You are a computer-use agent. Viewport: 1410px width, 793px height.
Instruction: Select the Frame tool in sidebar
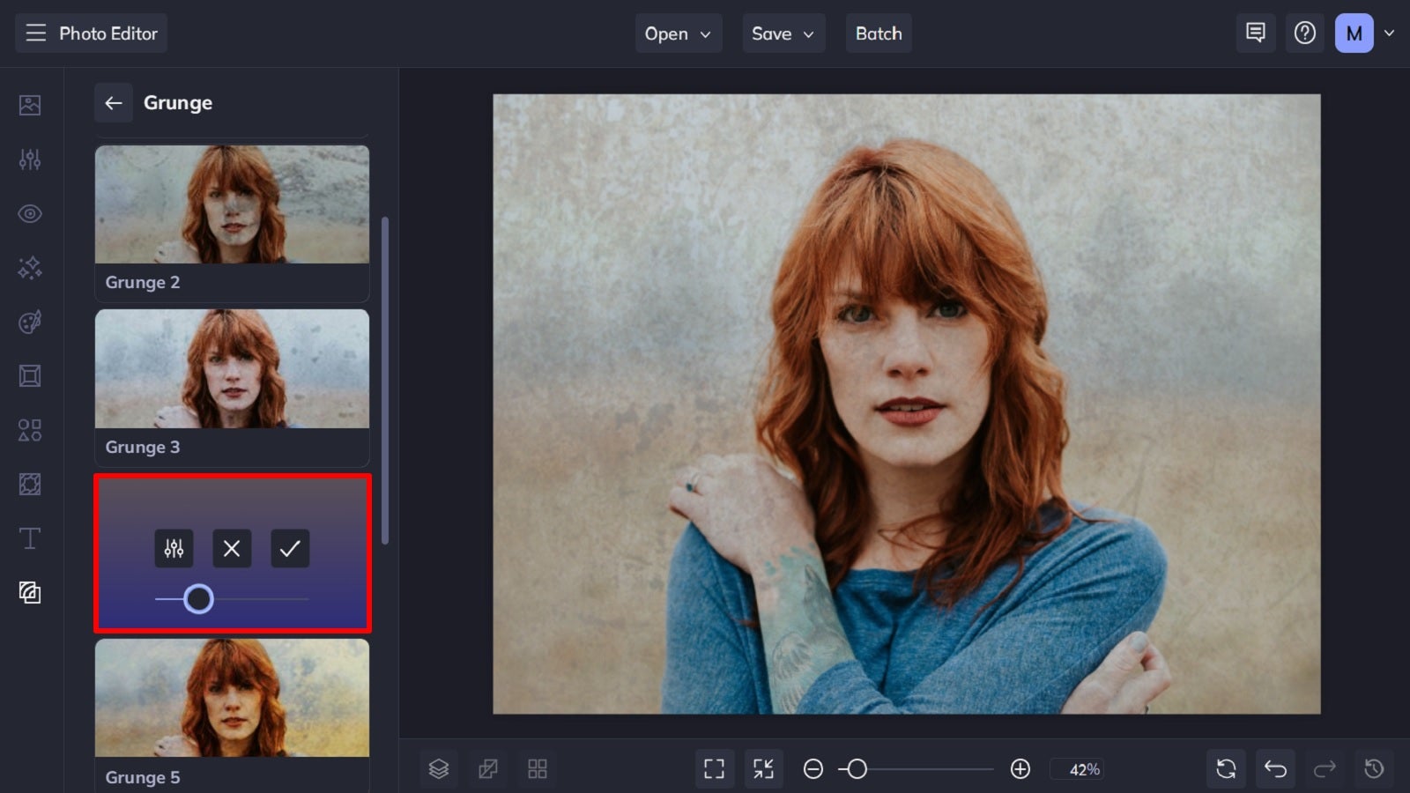[x=29, y=376]
